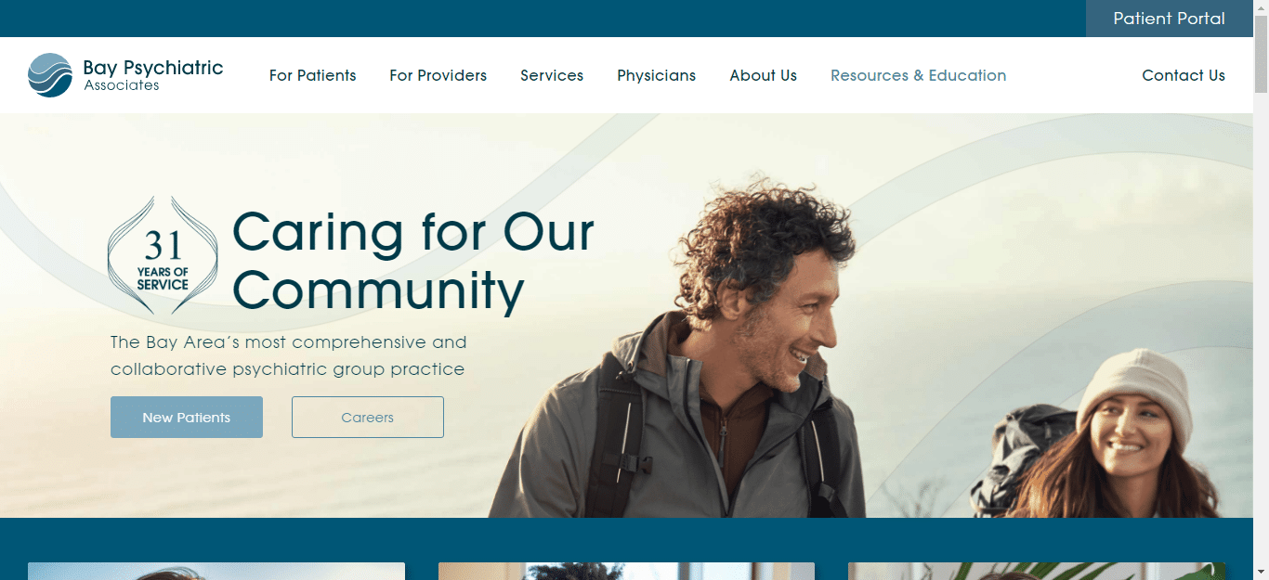1269x580 pixels.
Task: Click the New Patients button
Action: pyautogui.click(x=187, y=417)
